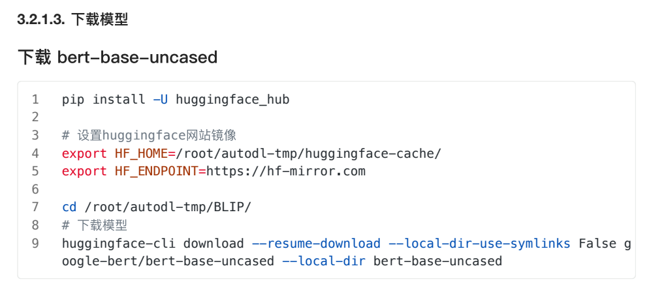
Task: Click the --local-dir option on wrapped line
Action: coord(319,261)
